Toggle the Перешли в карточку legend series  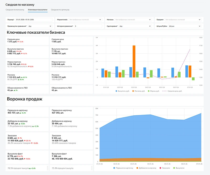click(123, 168)
